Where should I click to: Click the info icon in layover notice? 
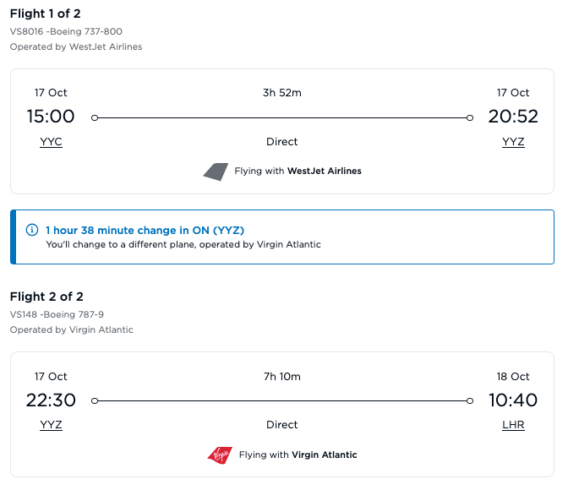(32, 230)
